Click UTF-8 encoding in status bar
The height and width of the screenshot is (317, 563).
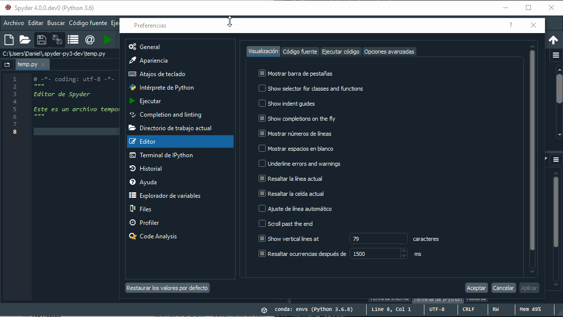[x=436, y=309]
